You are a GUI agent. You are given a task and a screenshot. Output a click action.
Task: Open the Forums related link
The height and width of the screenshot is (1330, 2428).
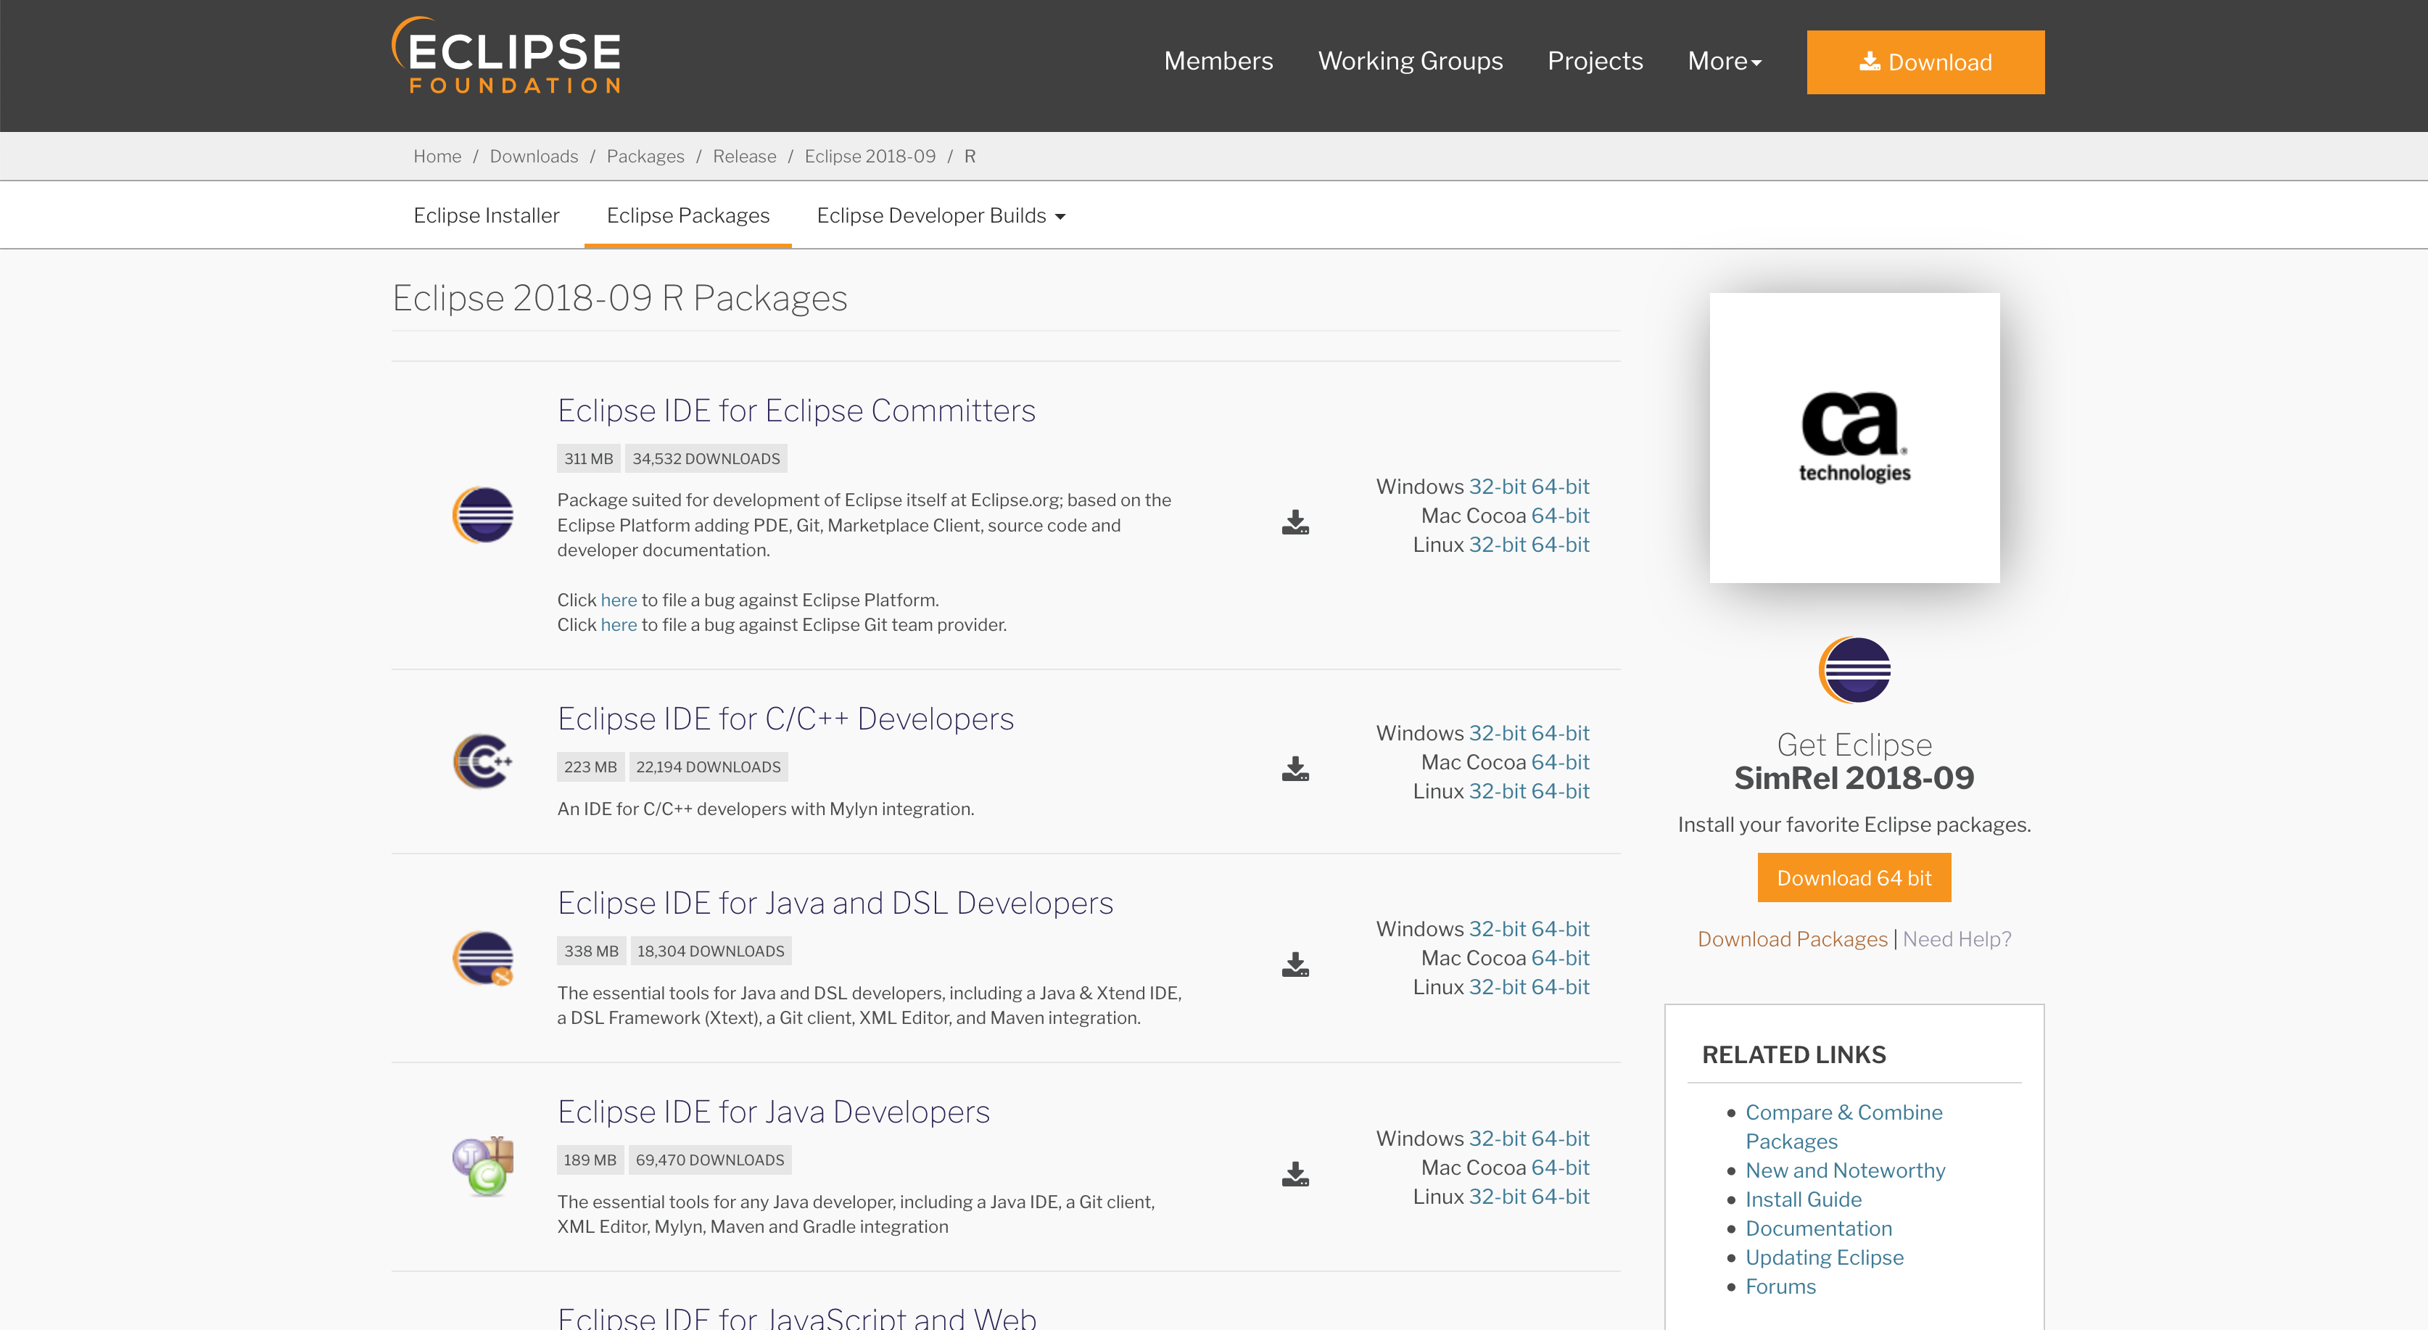click(1780, 1288)
